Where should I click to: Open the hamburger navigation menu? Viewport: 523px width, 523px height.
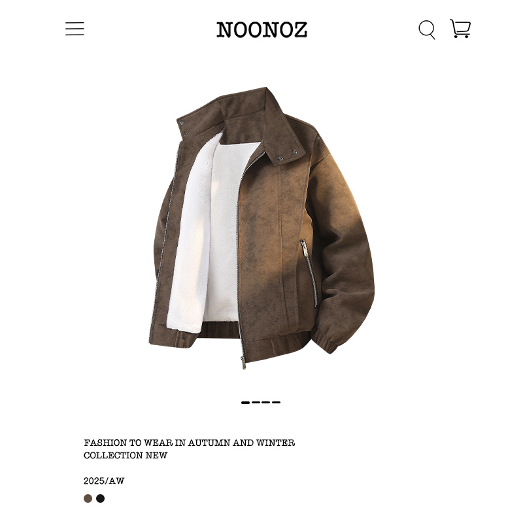(x=75, y=29)
